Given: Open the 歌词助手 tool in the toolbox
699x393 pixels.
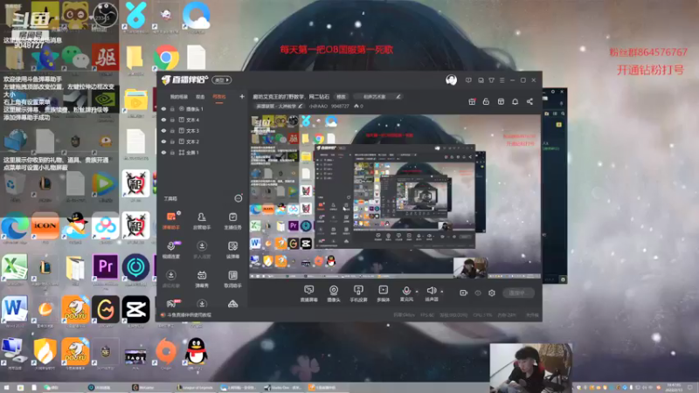Looking at the screenshot, I should tap(232, 279).
